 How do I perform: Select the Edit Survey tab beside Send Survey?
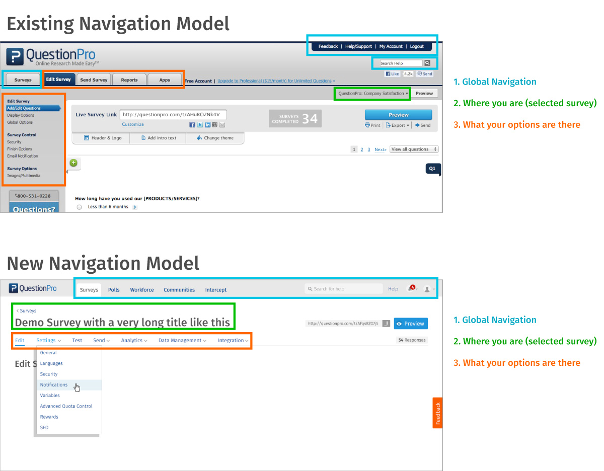click(59, 80)
